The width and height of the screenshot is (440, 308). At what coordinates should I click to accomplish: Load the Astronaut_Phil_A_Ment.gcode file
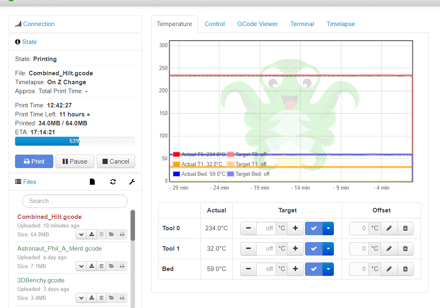click(111, 266)
